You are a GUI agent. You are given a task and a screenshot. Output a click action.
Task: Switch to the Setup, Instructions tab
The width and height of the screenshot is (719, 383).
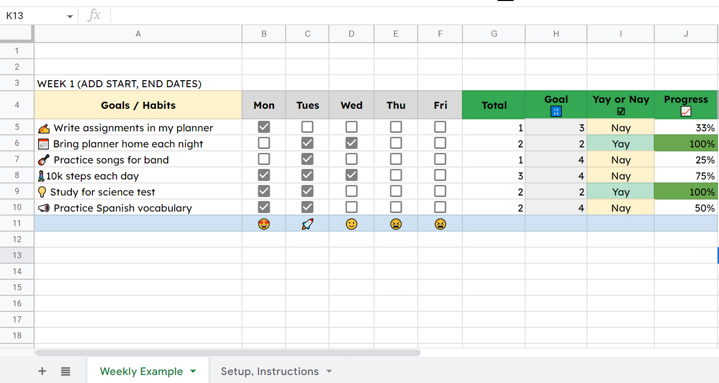point(270,371)
